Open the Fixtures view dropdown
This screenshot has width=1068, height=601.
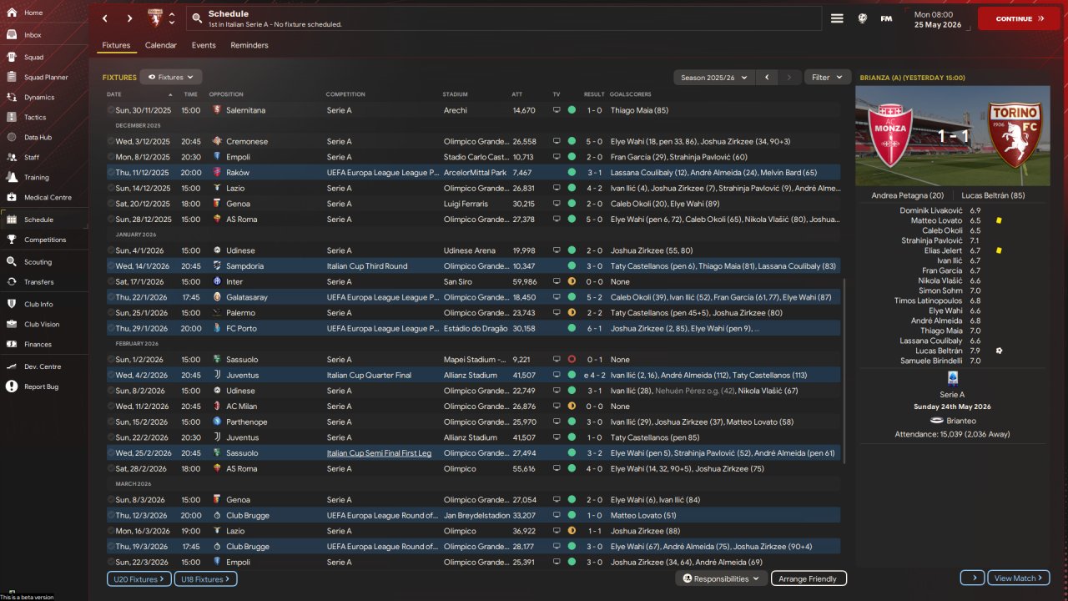point(170,77)
